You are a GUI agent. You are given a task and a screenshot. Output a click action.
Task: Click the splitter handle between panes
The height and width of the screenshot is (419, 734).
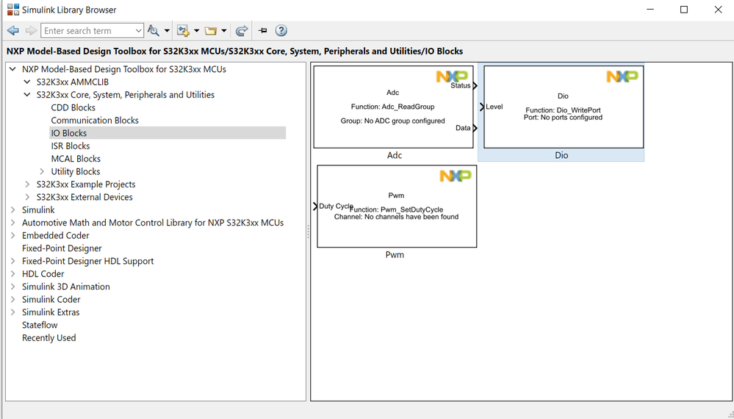308,232
